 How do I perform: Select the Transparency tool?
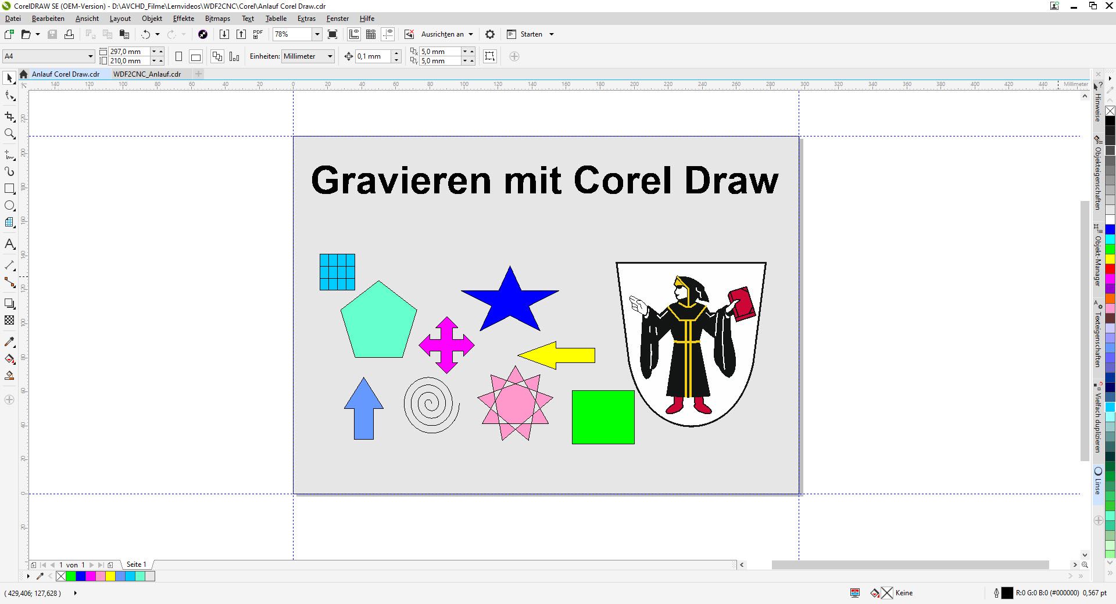click(9, 320)
